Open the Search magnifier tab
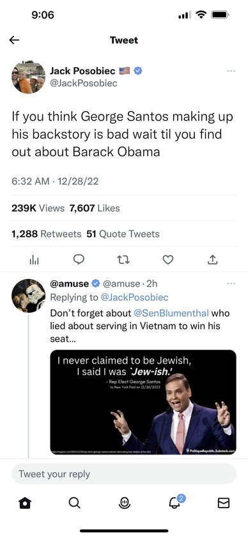The height and width of the screenshot is (537, 248). (74, 502)
